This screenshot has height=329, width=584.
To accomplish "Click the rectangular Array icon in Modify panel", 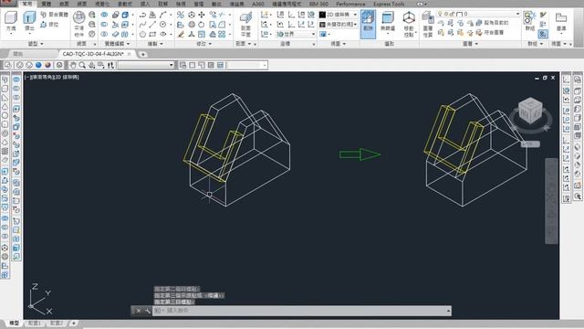I will point(222,34).
